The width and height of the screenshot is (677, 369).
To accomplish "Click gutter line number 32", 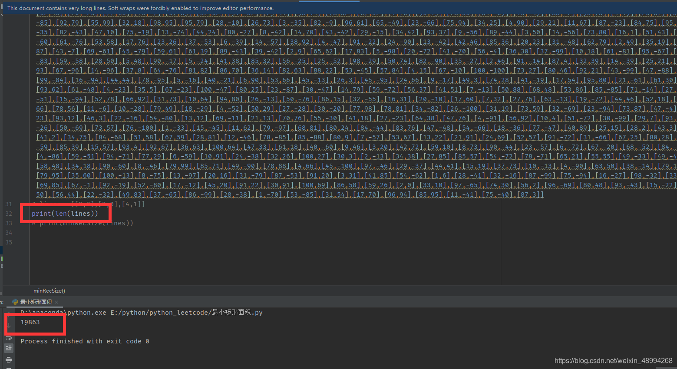I will 9,214.
